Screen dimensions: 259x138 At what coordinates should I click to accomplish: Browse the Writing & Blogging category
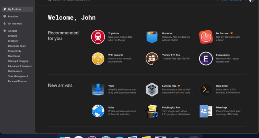tap(18, 61)
